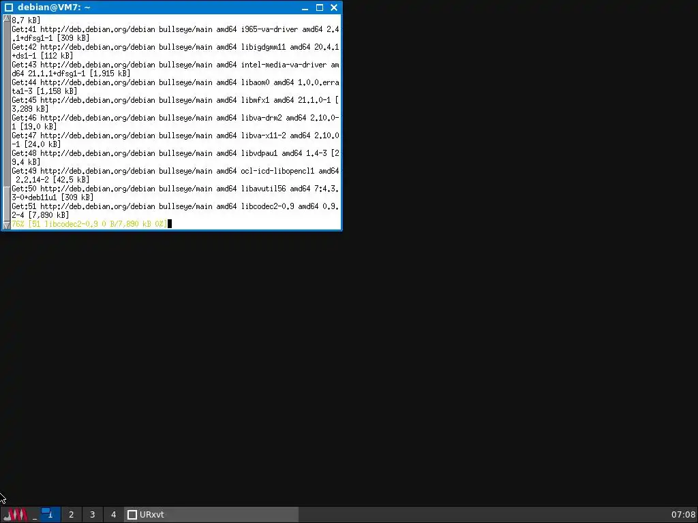
Task: Switch to workspace 1 in pager
Action: pyautogui.click(x=50, y=515)
